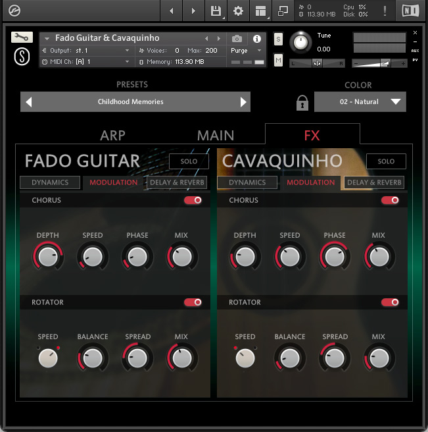The width and height of the screenshot is (428, 432).
Task: Open settings with the gear icon
Action: pos(238,11)
